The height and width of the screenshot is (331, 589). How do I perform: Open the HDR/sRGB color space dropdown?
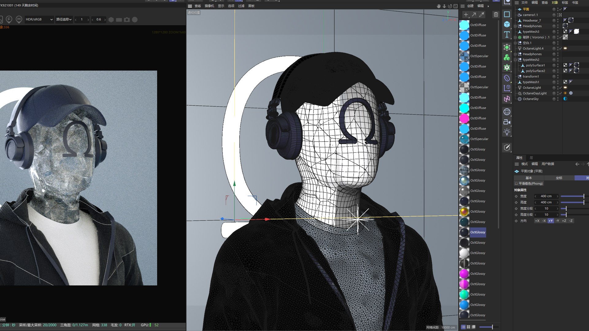tap(39, 19)
